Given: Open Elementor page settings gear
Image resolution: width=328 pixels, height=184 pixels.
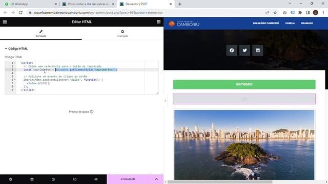Looking at the screenshot, I should tap(11, 179).
